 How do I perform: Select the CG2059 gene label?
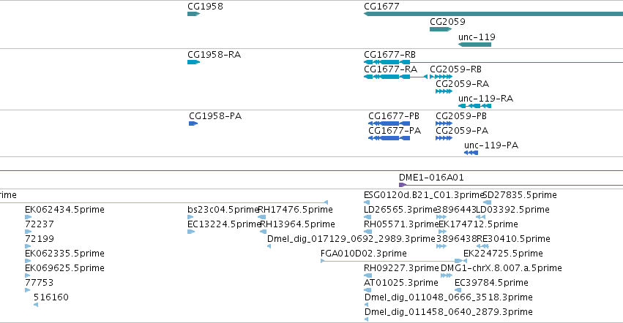447,22
